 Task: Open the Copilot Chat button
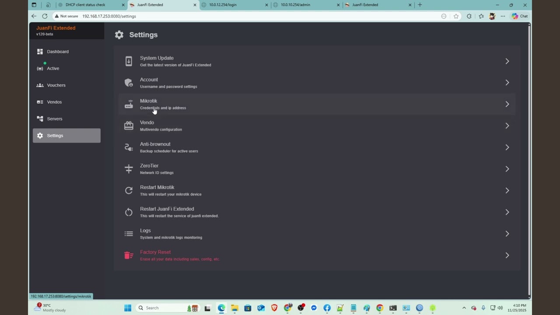(x=519, y=16)
